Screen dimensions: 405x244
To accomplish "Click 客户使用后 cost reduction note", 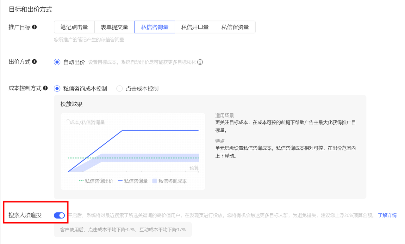I will (x=123, y=229).
